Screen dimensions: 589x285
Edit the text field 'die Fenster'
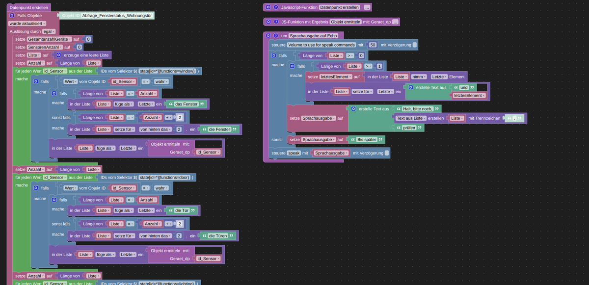[220, 130]
